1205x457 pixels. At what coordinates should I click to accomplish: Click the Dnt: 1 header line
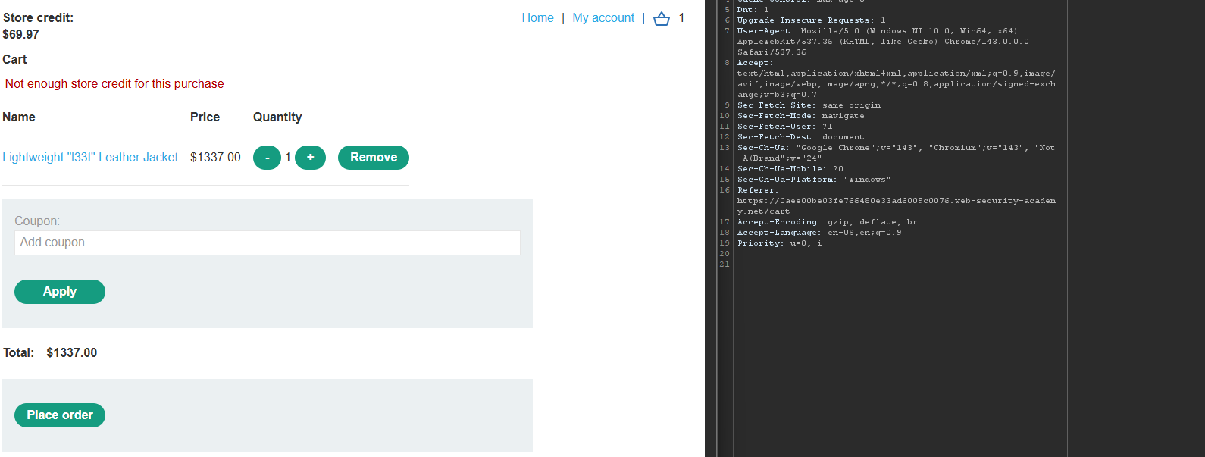coord(753,10)
